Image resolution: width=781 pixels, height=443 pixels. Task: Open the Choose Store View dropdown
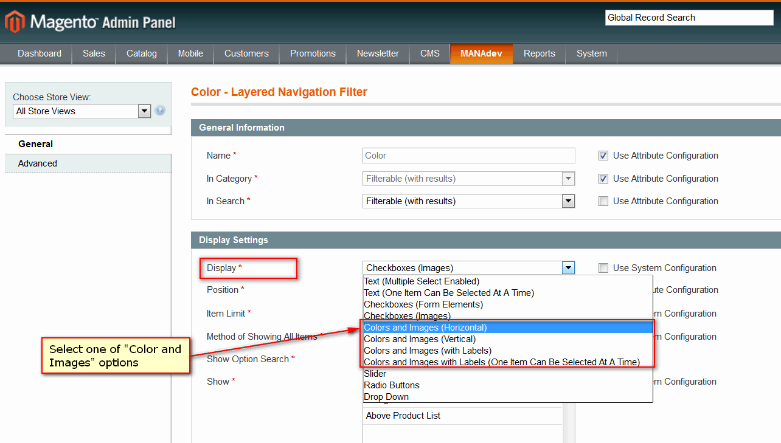pyautogui.click(x=82, y=111)
